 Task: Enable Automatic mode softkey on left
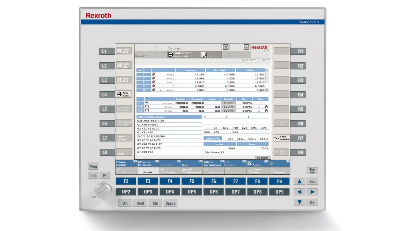click(x=123, y=94)
